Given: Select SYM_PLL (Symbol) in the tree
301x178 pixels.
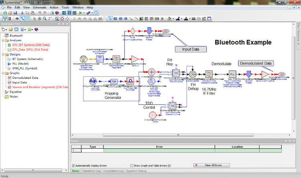Looking at the screenshot, I should pyautogui.click(x=24, y=68).
